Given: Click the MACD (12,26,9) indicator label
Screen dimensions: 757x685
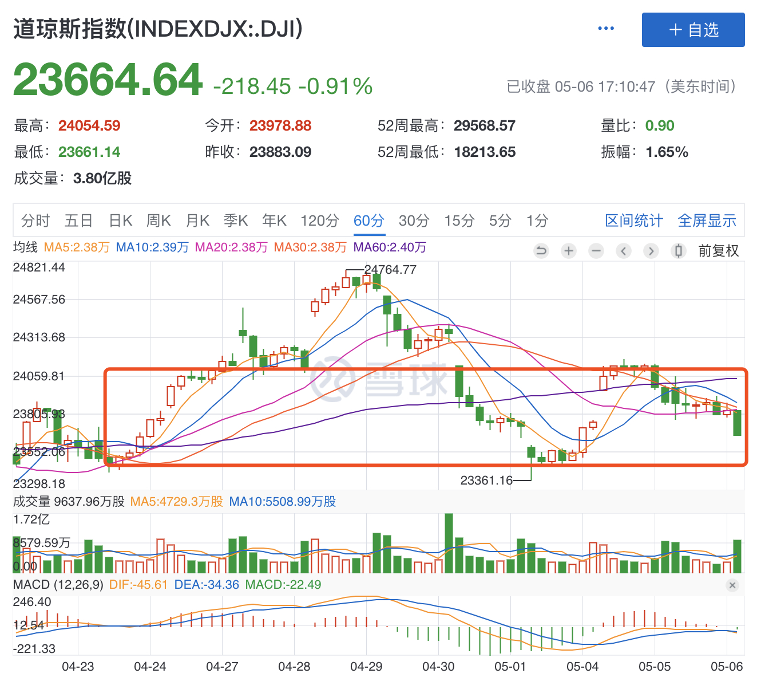Looking at the screenshot, I should [58, 585].
